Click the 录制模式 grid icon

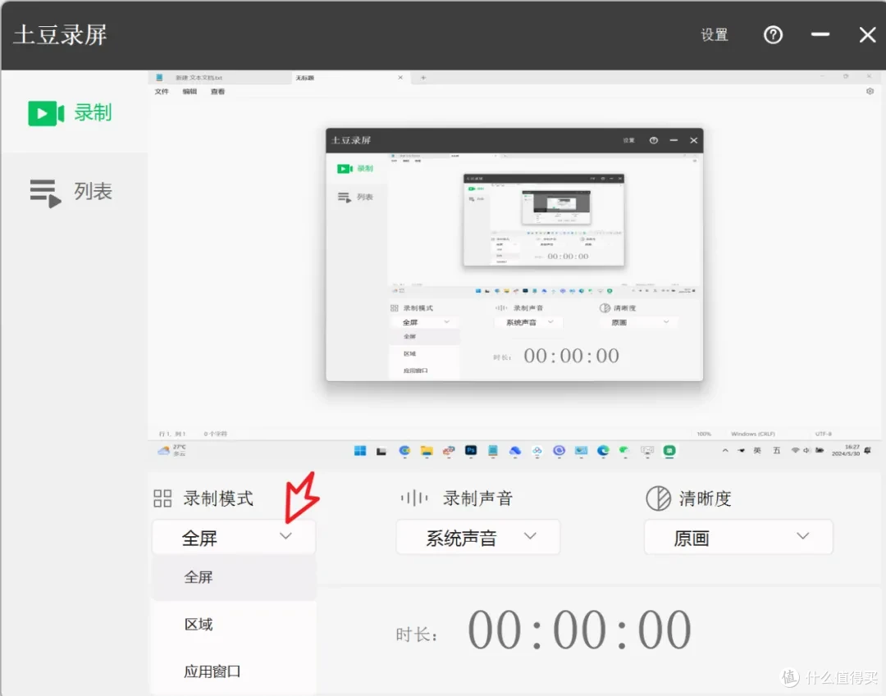[x=162, y=498]
